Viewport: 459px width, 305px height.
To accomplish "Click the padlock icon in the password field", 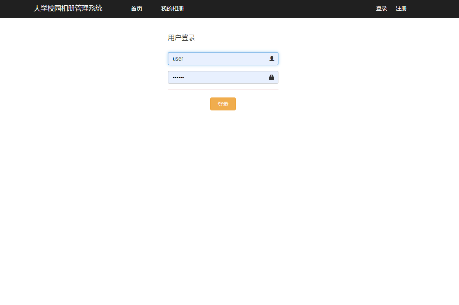I will [272, 77].
